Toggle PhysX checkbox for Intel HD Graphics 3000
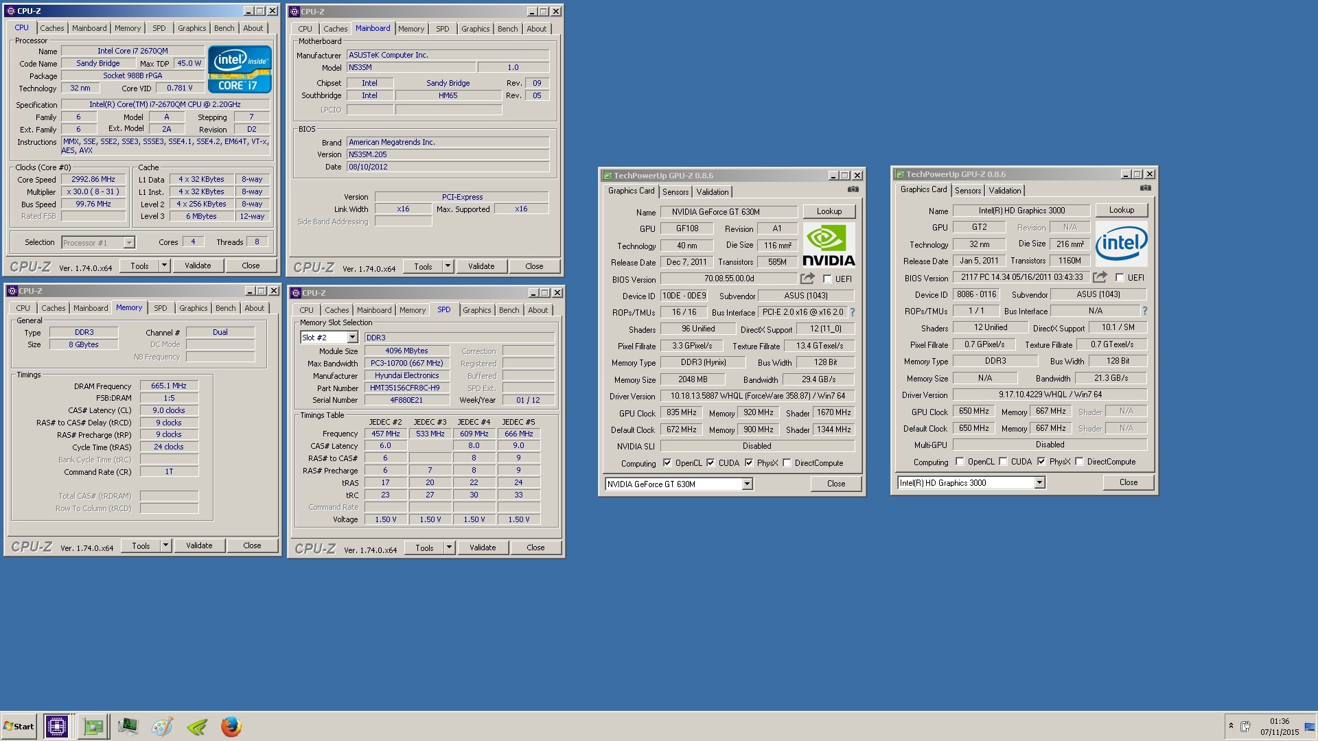Image resolution: width=1318 pixels, height=741 pixels. [x=1041, y=462]
